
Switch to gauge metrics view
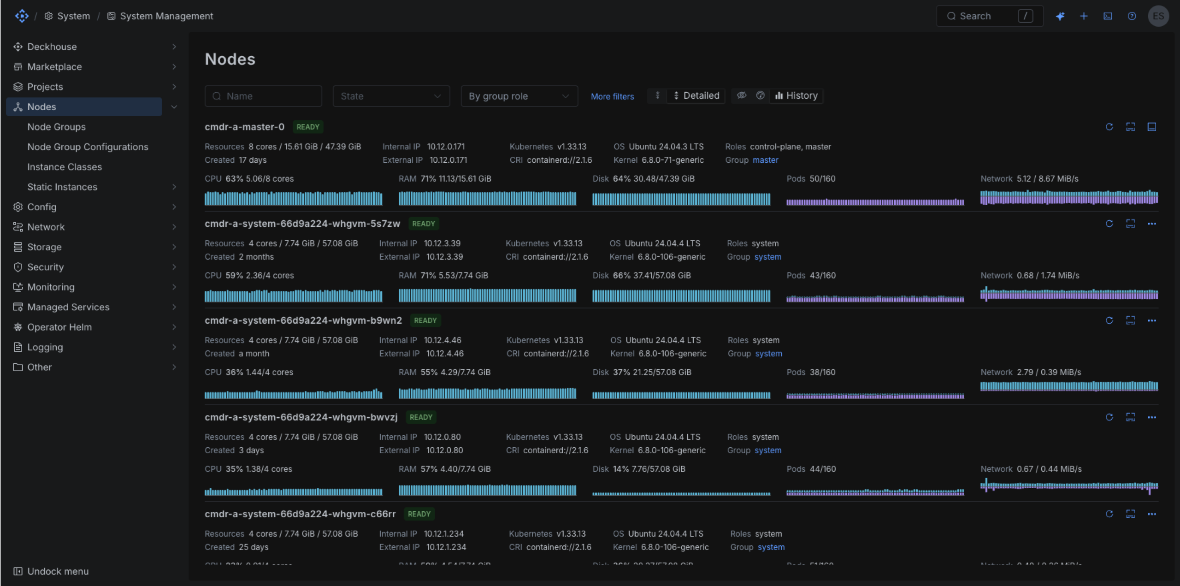(760, 95)
